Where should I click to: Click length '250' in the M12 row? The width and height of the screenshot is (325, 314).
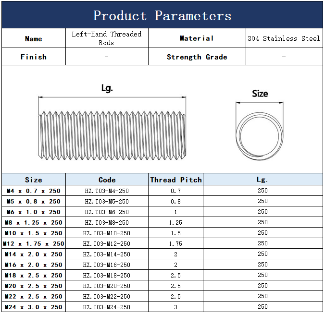pos(263,243)
